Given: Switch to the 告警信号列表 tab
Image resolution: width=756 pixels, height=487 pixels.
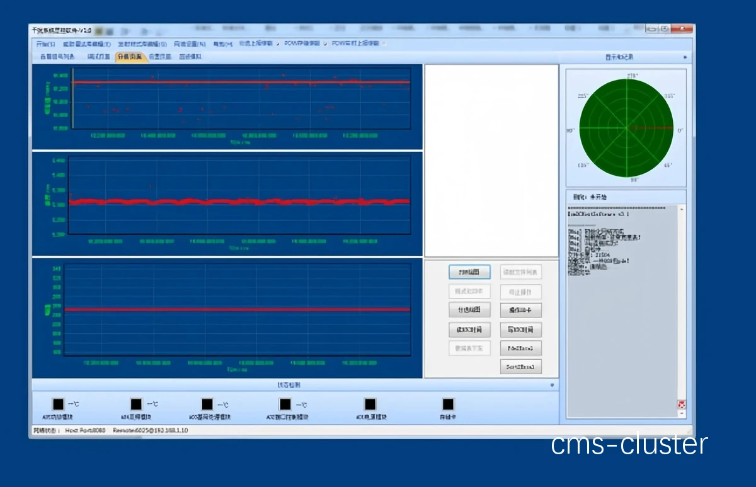Looking at the screenshot, I should [x=57, y=57].
